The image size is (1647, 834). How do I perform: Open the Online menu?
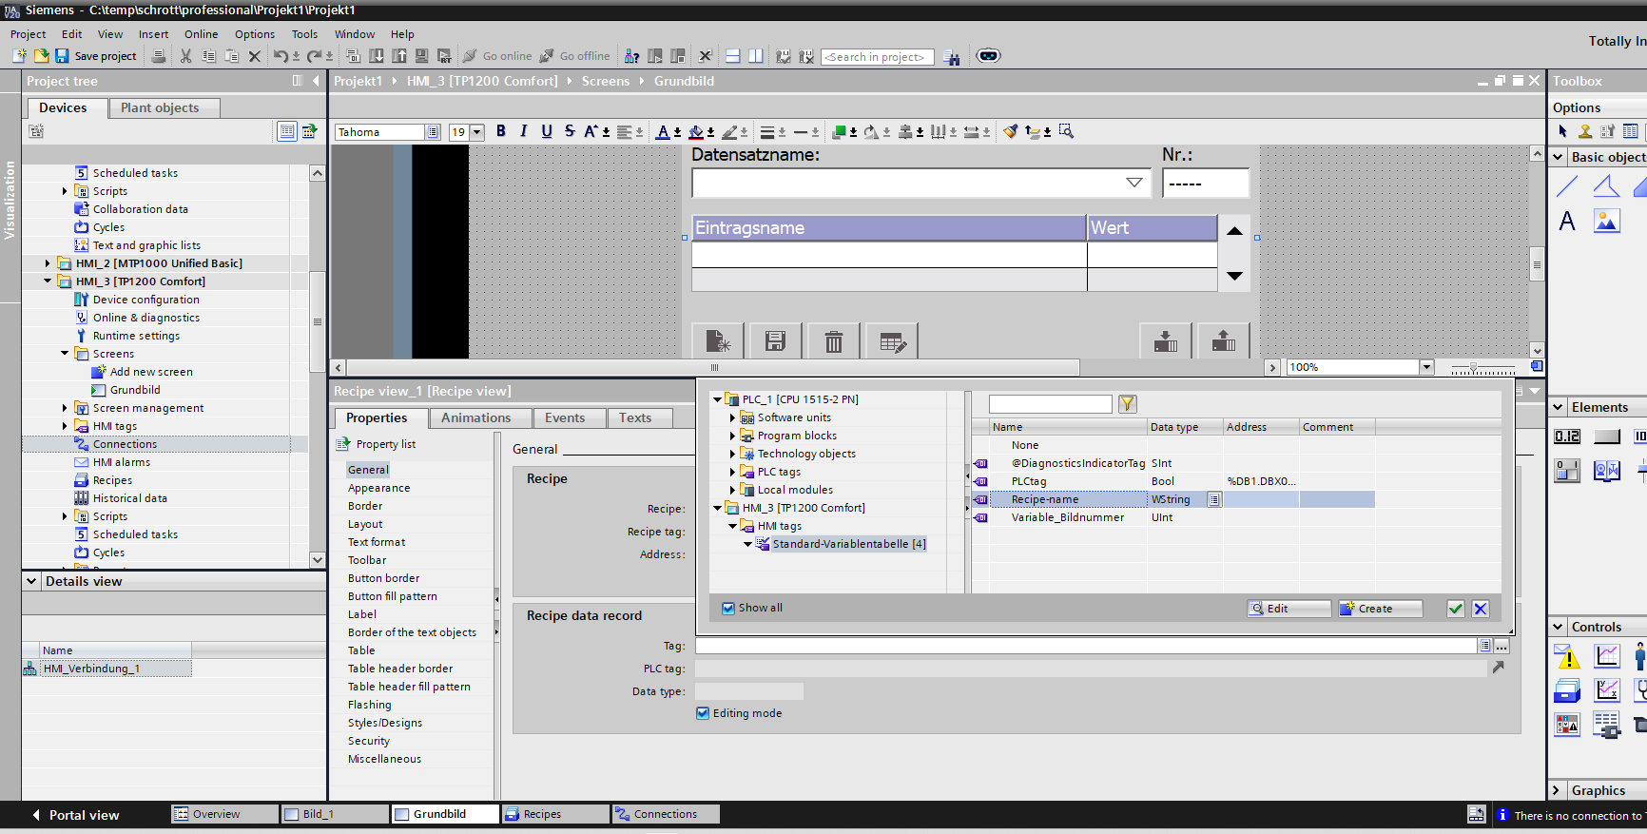(201, 34)
